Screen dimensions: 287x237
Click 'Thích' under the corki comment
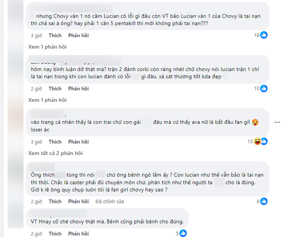tap(55, 89)
